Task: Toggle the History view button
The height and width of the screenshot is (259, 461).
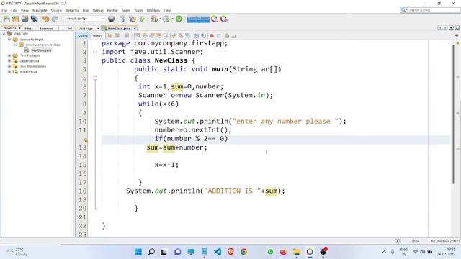Action: [97, 36]
